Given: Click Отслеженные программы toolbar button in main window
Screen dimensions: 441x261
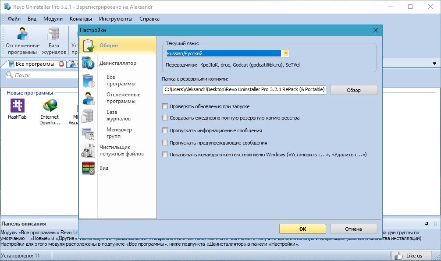Looking at the screenshot, I should [x=22, y=41].
